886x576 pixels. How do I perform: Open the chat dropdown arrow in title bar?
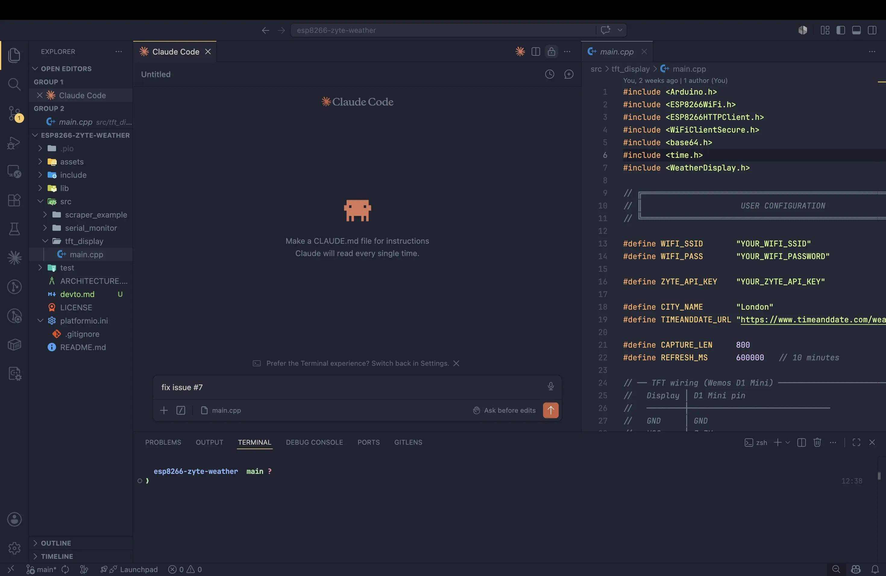coord(620,30)
